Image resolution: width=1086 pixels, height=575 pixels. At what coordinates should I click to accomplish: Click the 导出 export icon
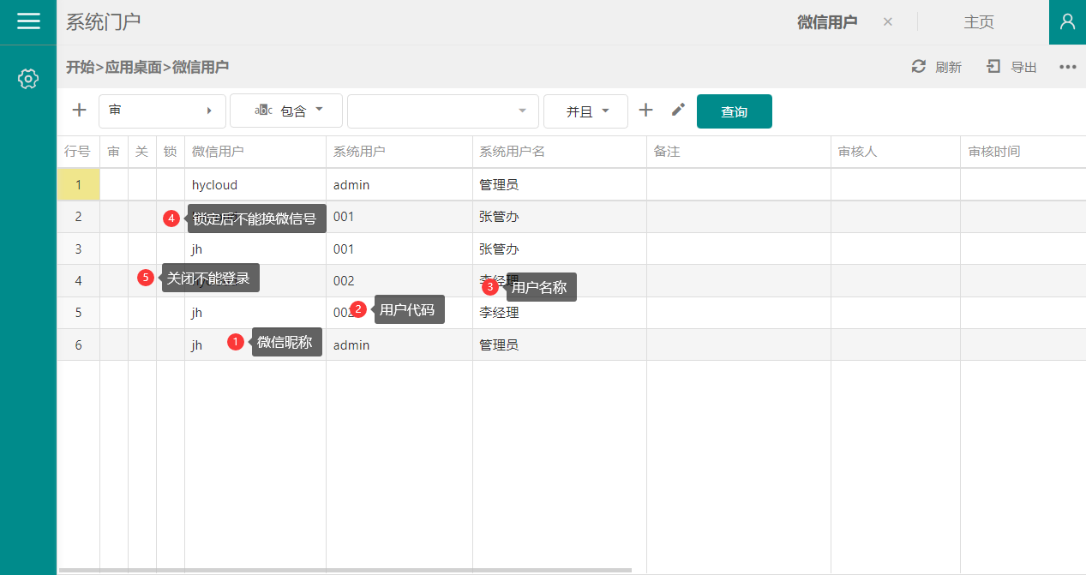[x=993, y=67]
